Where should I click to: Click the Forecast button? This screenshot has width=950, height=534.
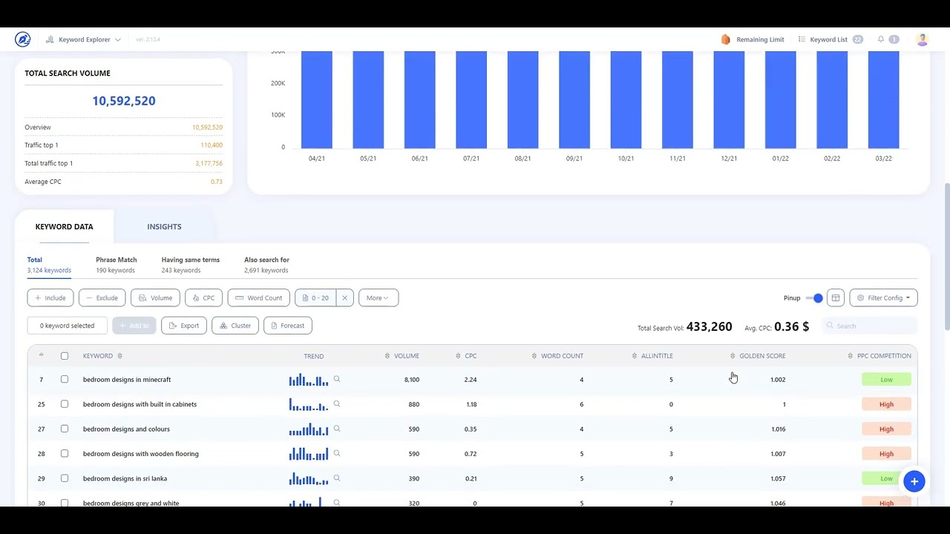point(287,326)
